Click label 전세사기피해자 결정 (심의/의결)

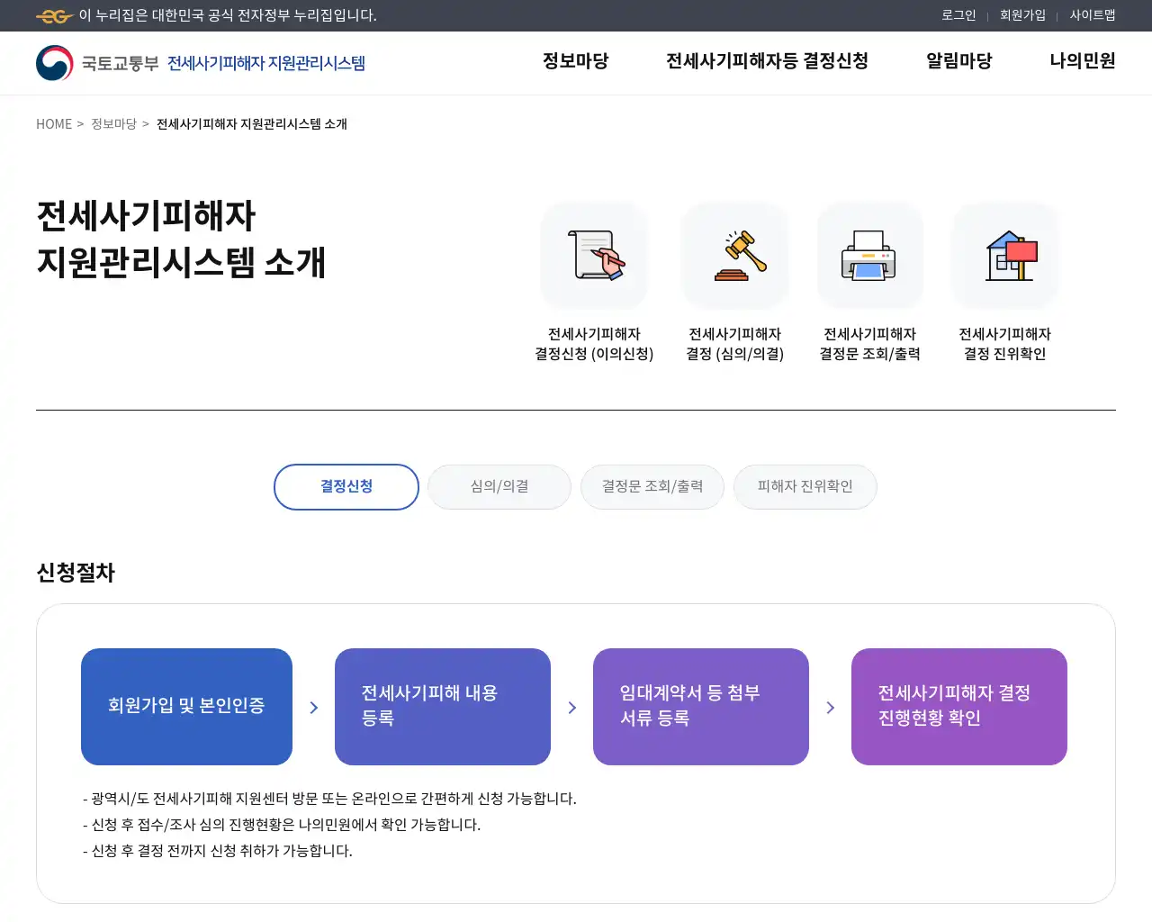pyautogui.click(x=735, y=344)
